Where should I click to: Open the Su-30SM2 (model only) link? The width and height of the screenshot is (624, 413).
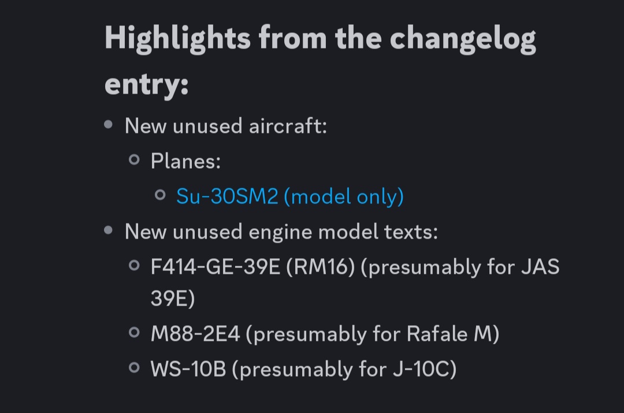289,196
